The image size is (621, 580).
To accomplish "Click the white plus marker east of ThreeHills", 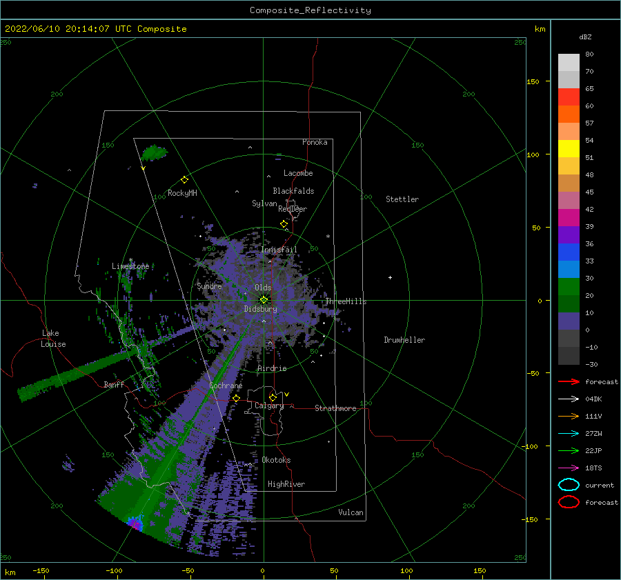I will click(390, 277).
